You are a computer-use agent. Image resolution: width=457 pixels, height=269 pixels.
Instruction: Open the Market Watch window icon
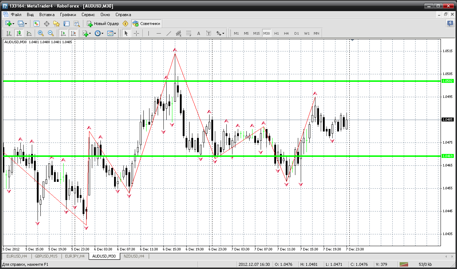[x=36, y=24]
